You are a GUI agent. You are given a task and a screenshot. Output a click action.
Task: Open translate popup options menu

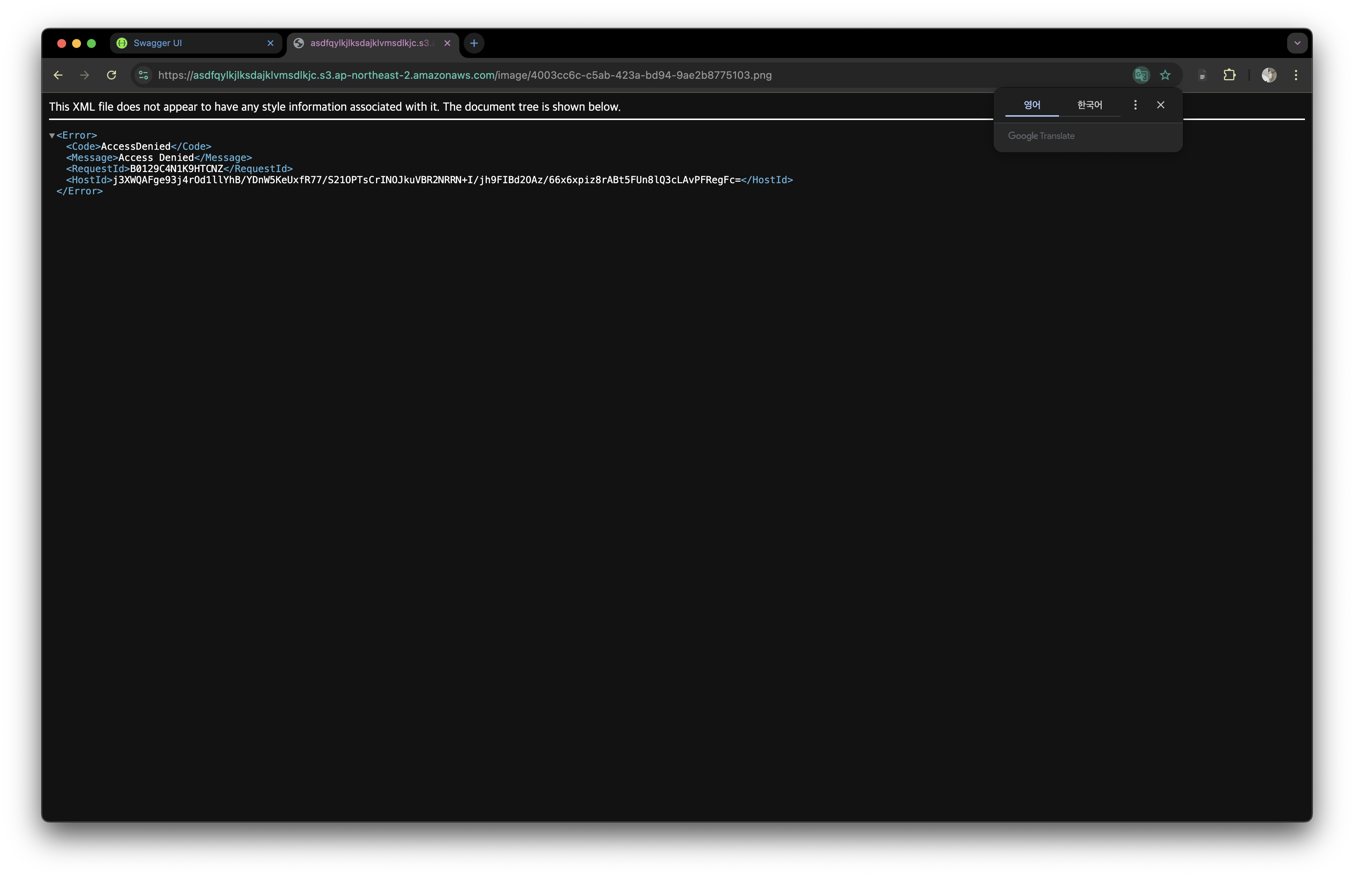pyautogui.click(x=1135, y=105)
